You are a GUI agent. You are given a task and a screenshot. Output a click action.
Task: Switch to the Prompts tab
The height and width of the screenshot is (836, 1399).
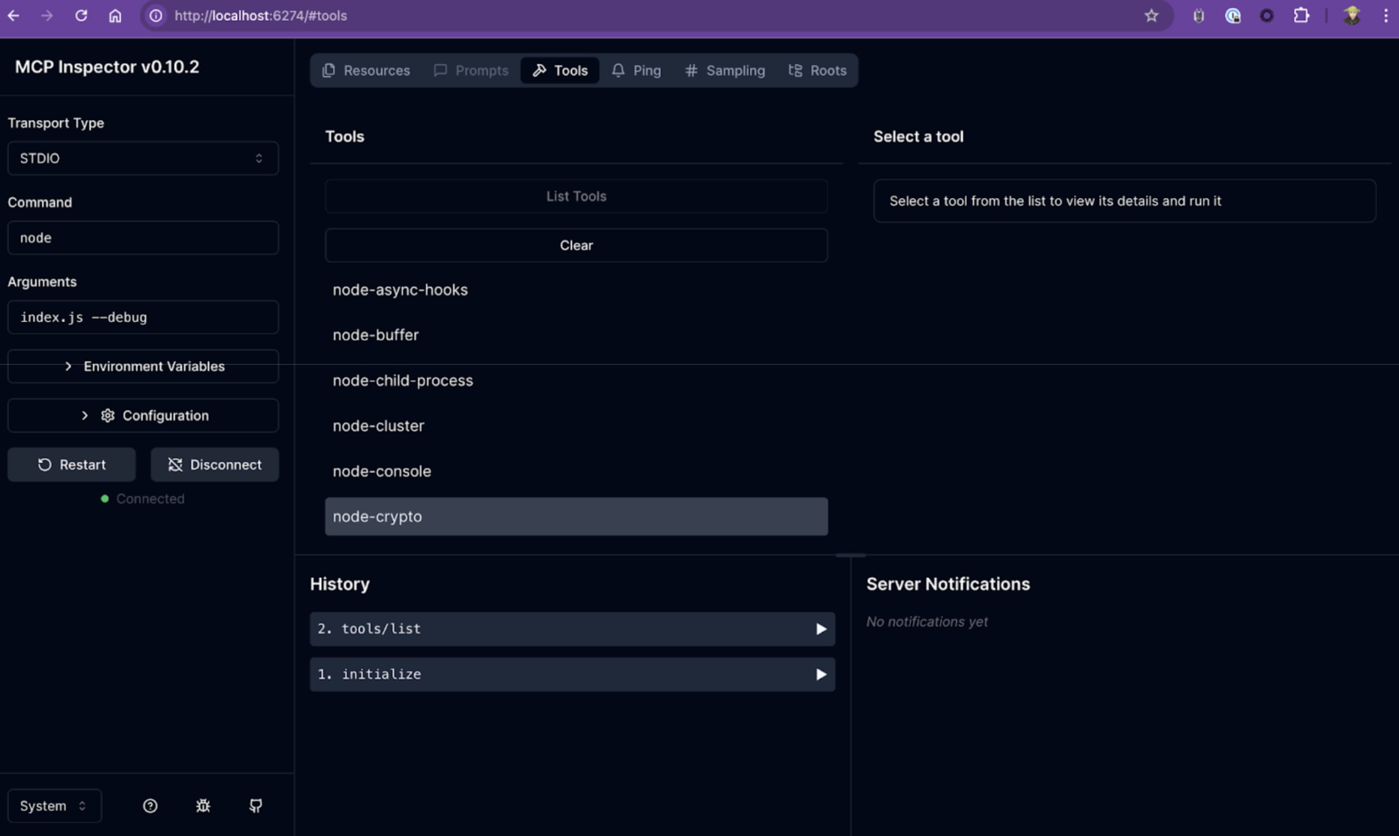coord(471,70)
